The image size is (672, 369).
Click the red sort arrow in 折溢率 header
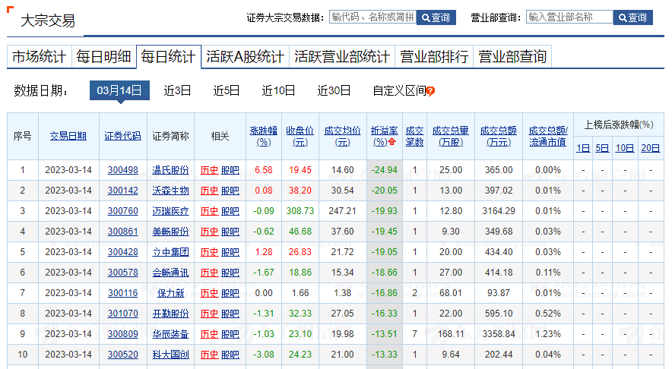(392, 142)
